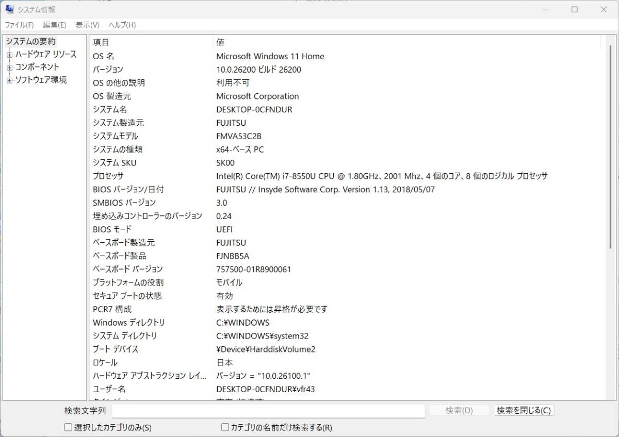Select the PCR7 構成 row label

[x=112, y=310]
